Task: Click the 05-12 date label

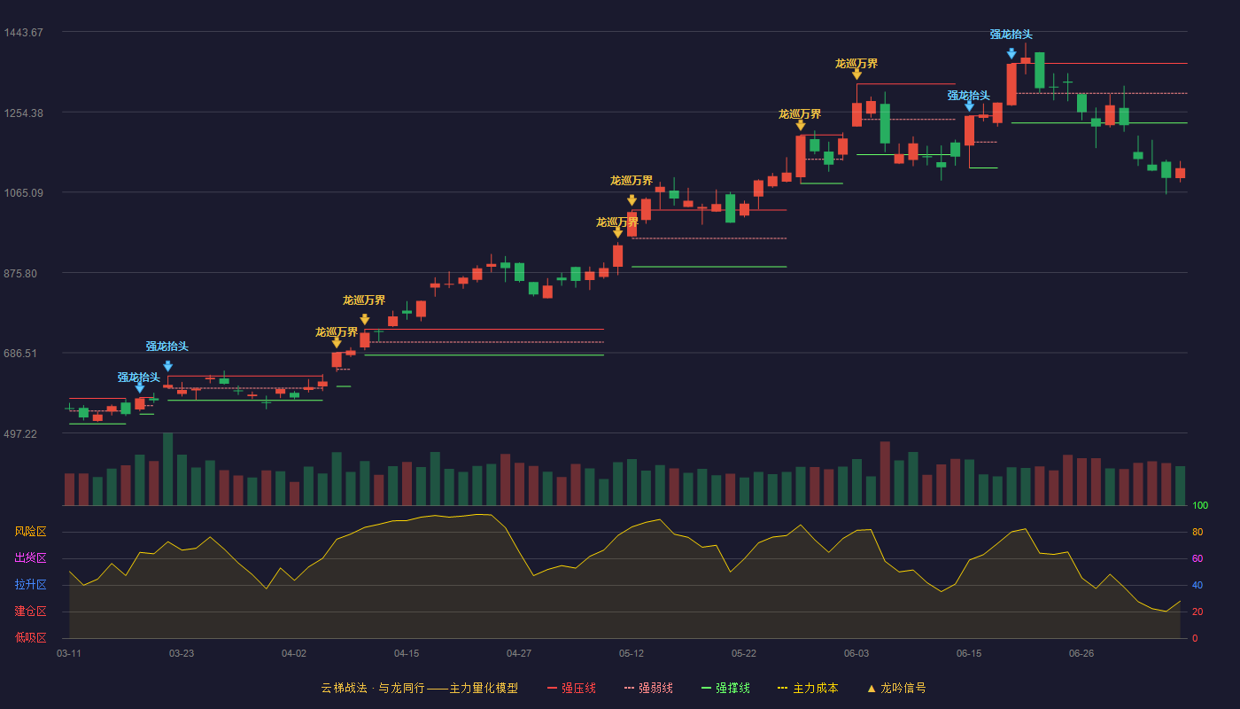Action: (x=632, y=653)
